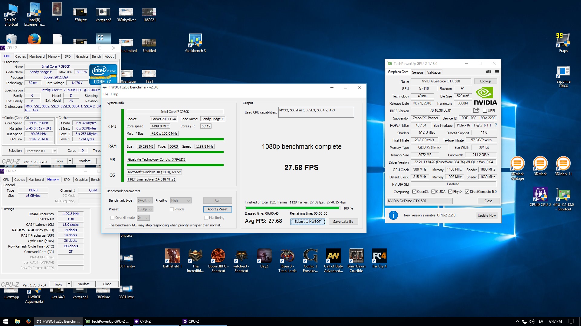Open the 3DMark Vantage shortcut
Screen dimensions: 581x326
pos(517,168)
